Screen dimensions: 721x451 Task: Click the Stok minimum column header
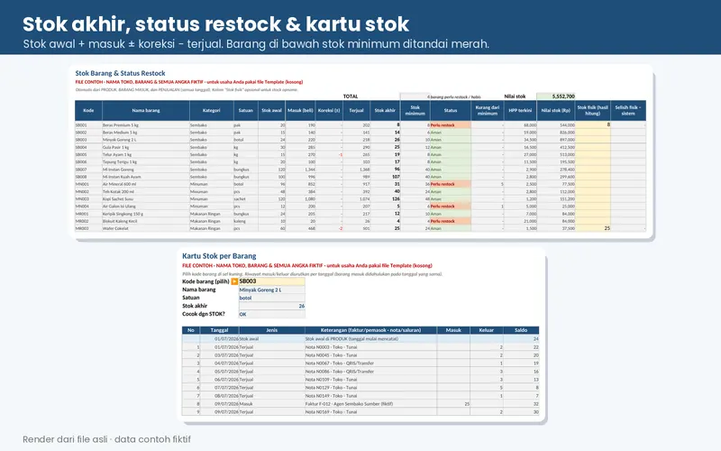pos(415,110)
